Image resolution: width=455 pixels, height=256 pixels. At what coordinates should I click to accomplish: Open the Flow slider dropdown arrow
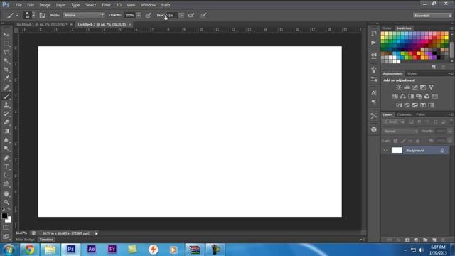tap(181, 15)
